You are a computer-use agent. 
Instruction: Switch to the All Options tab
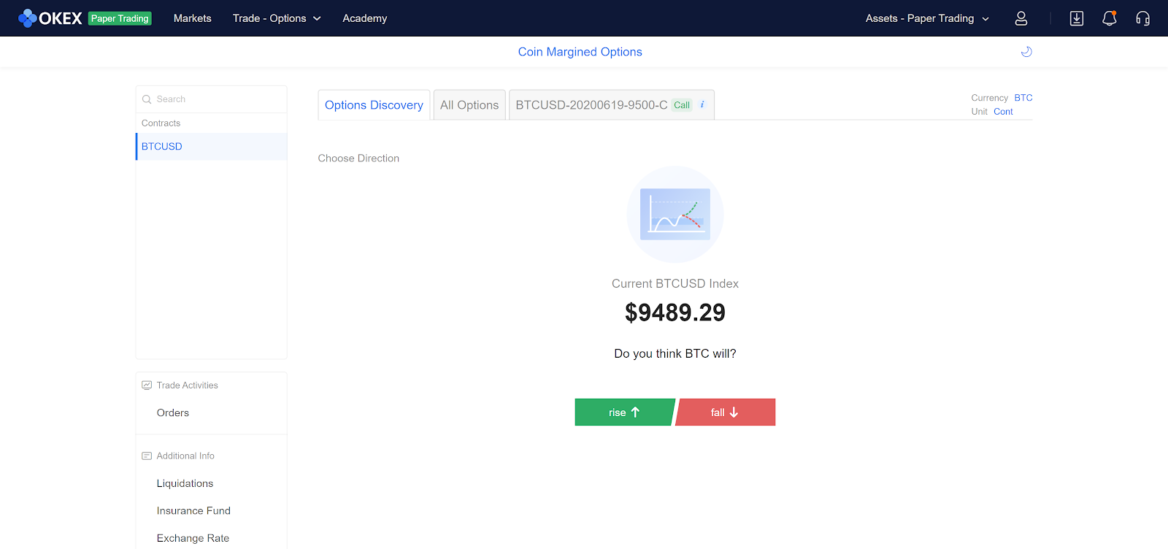click(469, 105)
